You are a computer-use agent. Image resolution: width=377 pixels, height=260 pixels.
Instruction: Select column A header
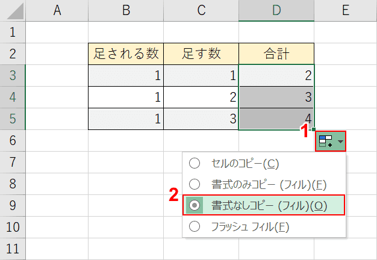pyautogui.click(x=57, y=11)
